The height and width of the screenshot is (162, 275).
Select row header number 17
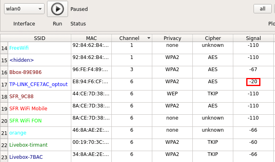coord(4,84)
